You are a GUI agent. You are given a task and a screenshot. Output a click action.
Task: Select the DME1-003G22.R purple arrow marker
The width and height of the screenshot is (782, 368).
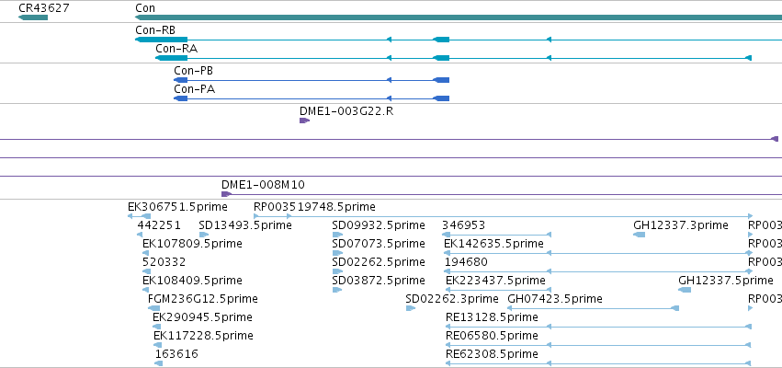pos(304,121)
